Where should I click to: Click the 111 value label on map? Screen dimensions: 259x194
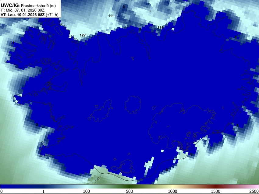tap(111, 16)
